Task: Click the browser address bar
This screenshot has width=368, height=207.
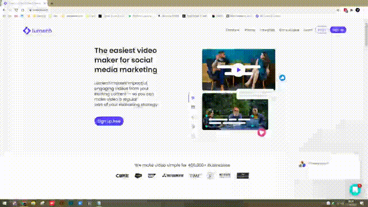Action: pyautogui.click(x=183, y=10)
